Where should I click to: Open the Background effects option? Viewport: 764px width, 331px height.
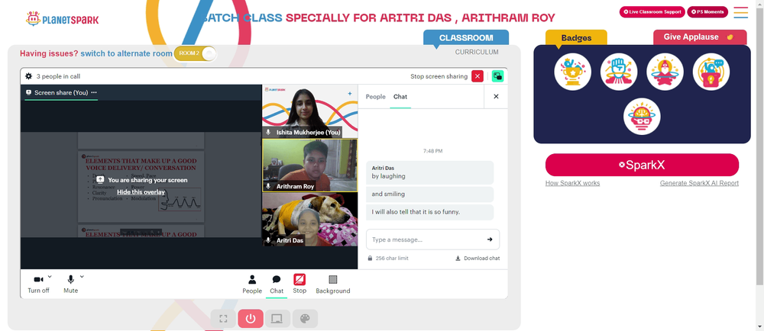333,284
